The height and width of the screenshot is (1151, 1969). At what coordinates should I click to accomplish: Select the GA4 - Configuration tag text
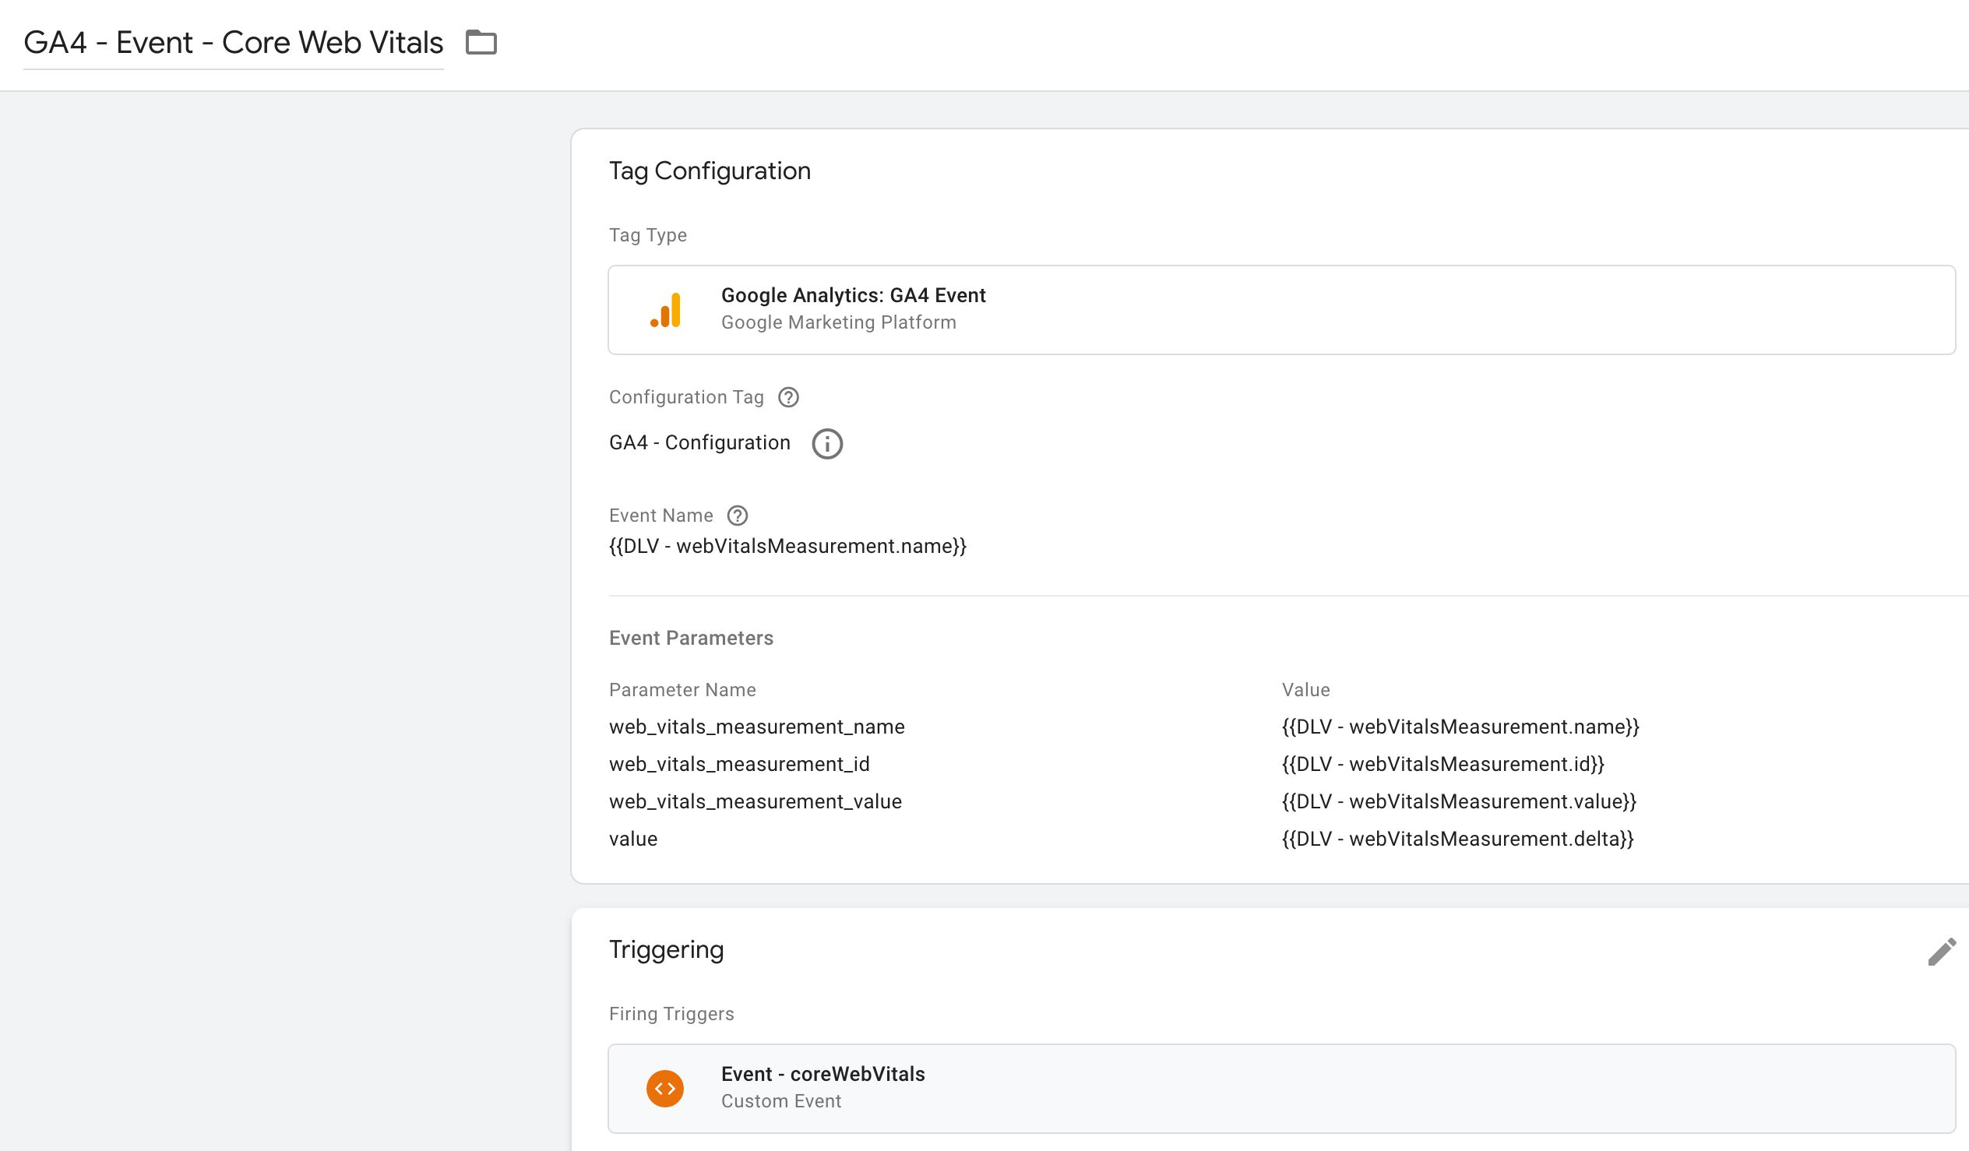click(x=699, y=442)
